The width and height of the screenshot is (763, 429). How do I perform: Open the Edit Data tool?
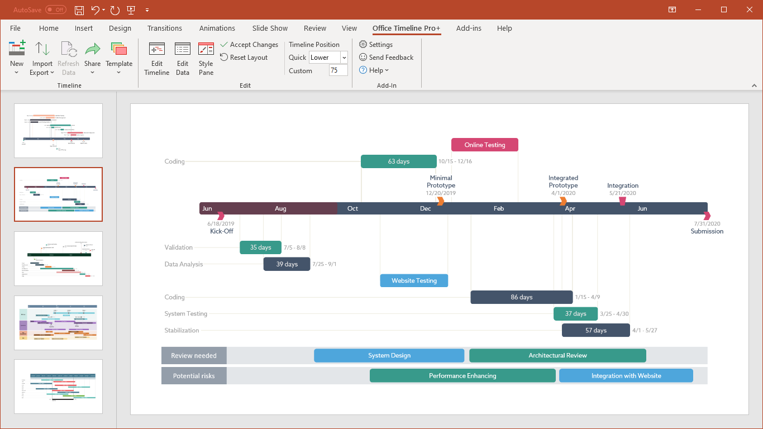(x=182, y=56)
